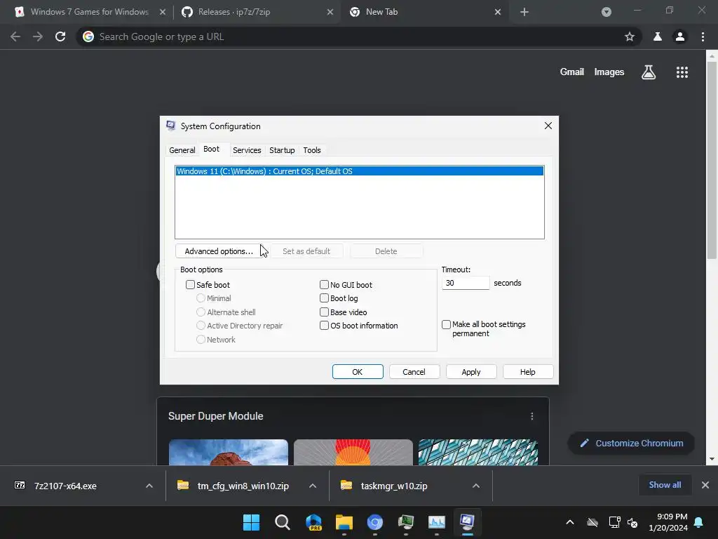Open the Images link
The width and height of the screenshot is (718, 539).
pyautogui.click(x=609, y=72)
